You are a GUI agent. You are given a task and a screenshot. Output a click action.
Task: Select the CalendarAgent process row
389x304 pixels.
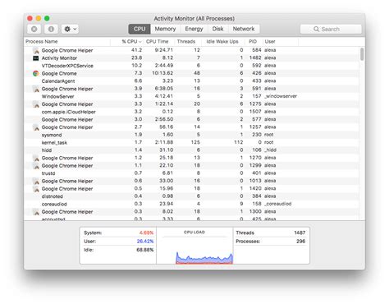coord(191,81)
